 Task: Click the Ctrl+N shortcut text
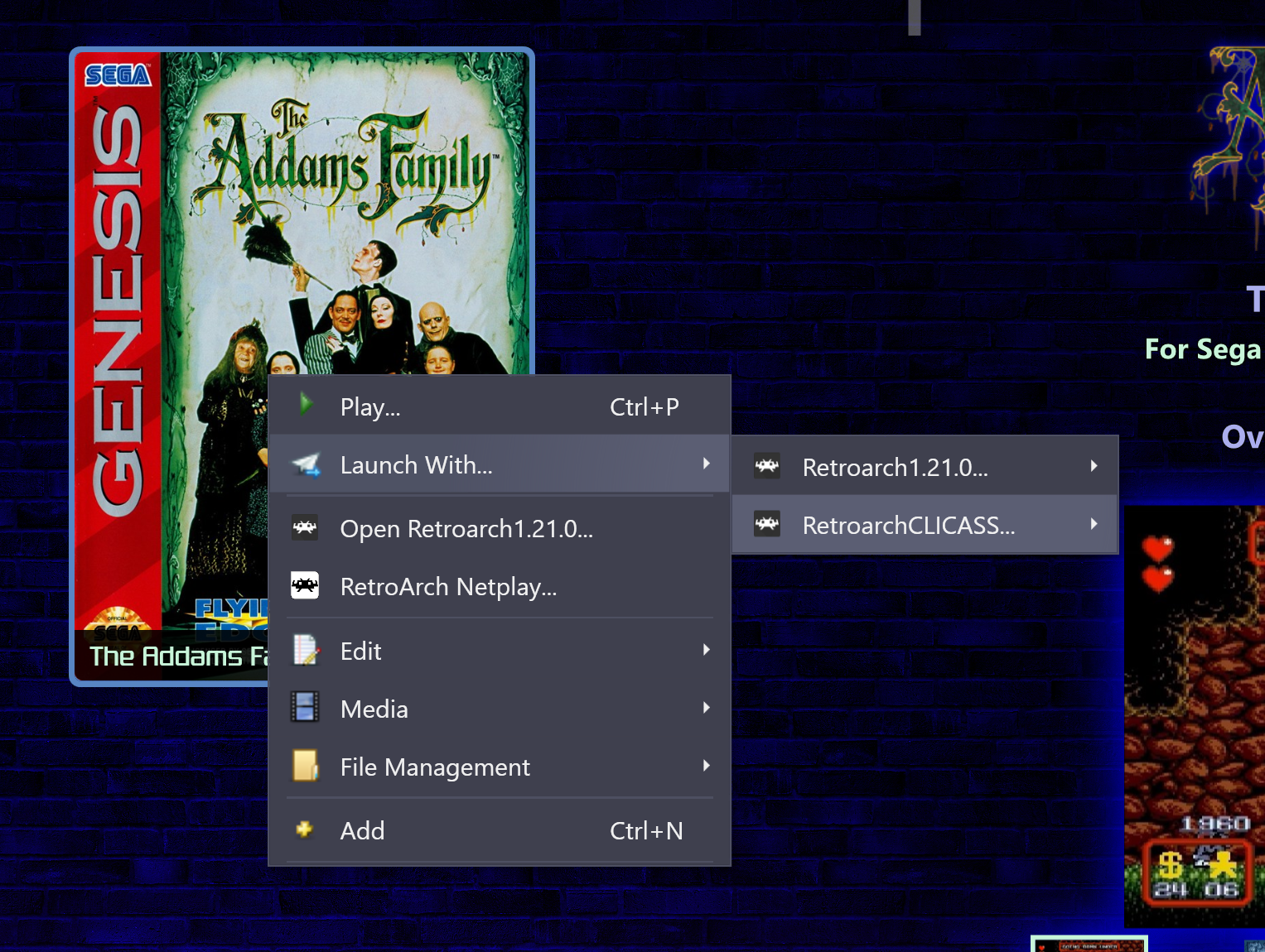click(x=646, y=830)
